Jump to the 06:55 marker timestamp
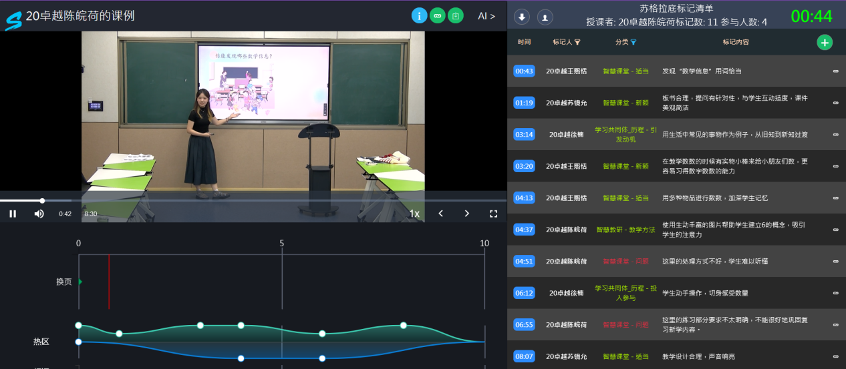 (x=524, y=324)
